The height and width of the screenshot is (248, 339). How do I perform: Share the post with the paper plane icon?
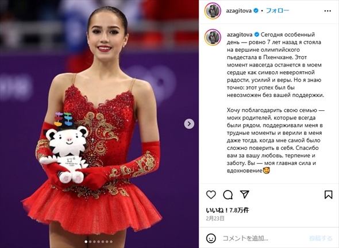click(x=245, y=195)
